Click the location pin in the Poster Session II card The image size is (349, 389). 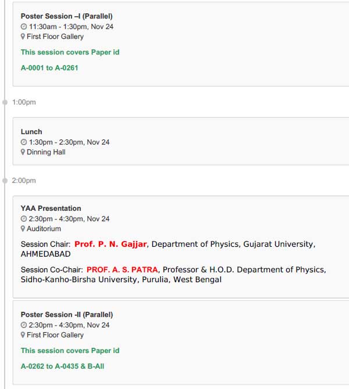click(x=23, y=335)
